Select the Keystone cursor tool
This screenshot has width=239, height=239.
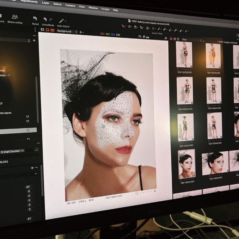(x=153, y=28)
